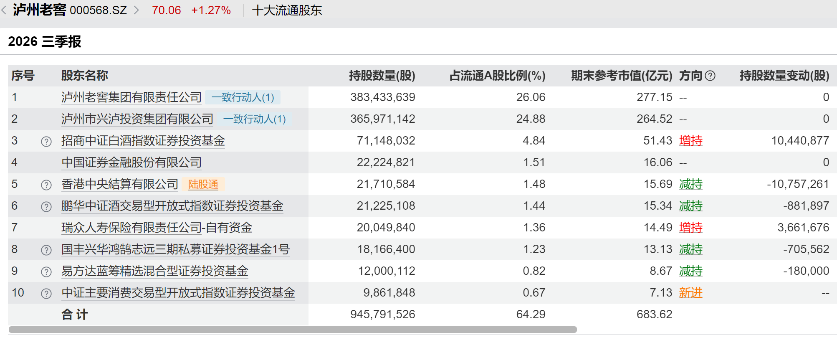Click the 陆股通 tag
Viewport: 837px width, 340px height.
[x=203, y=184]
